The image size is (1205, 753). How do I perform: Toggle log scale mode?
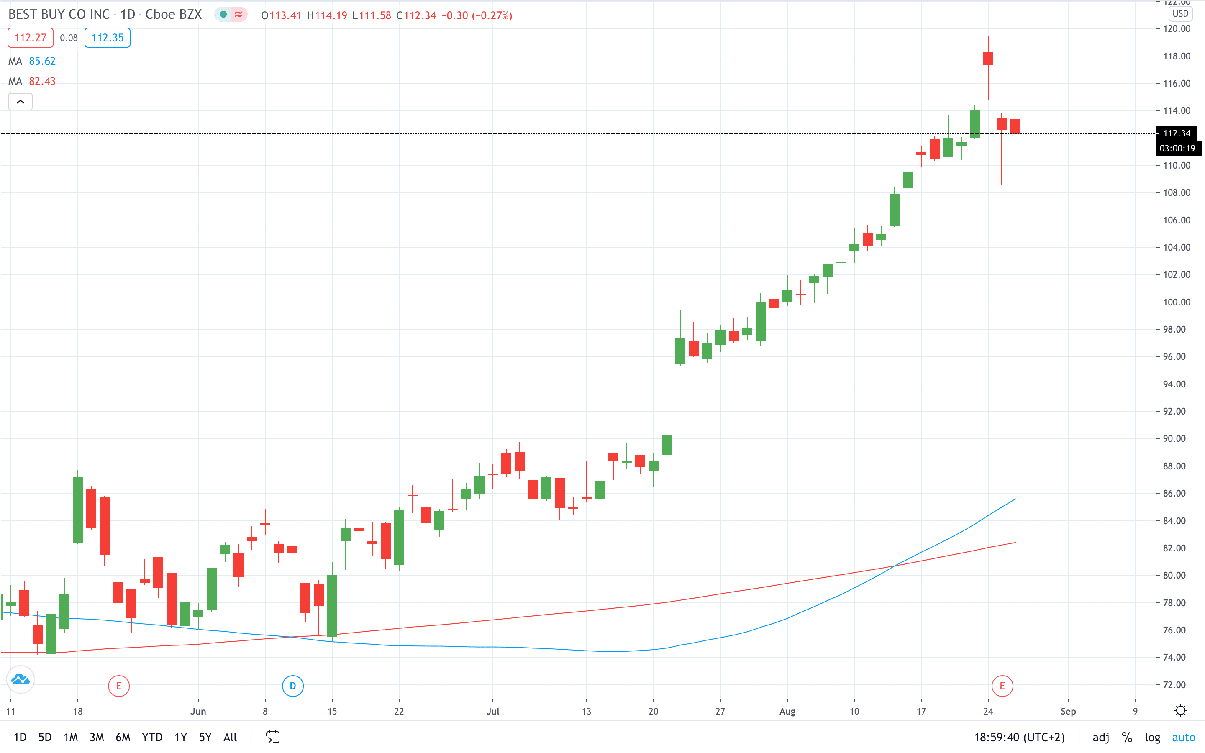pos(1152,738)
